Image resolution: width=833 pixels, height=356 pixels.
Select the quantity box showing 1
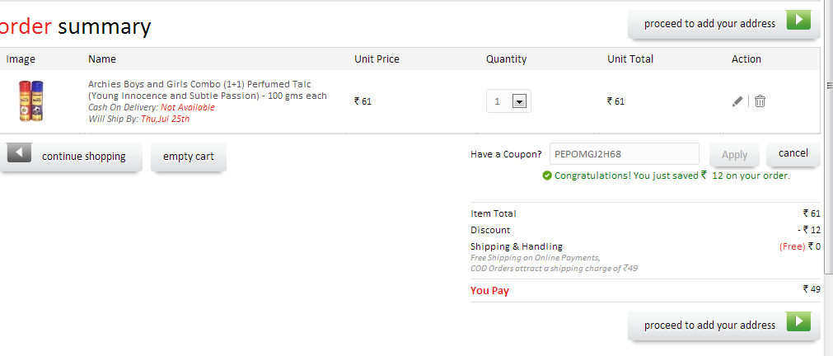508,101
